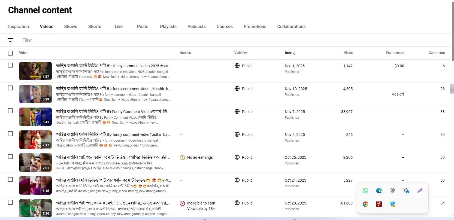This screenshot has height=220, width=454.
Task: Open the 7:27 video thumbnail
Action: pyautogui.click(x=35, y=71)
